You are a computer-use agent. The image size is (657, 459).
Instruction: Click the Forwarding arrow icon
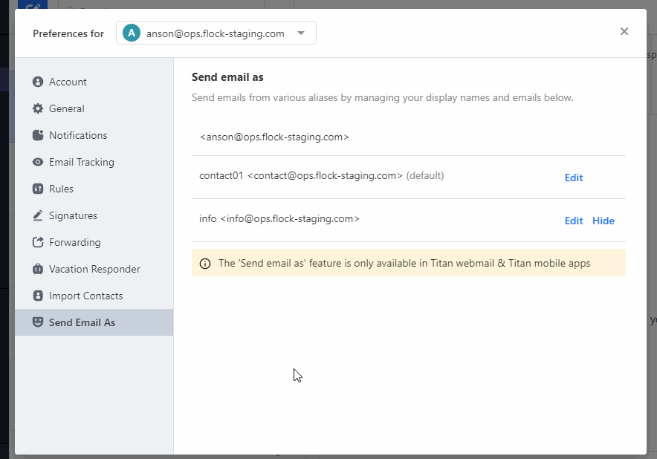(38, 242)
